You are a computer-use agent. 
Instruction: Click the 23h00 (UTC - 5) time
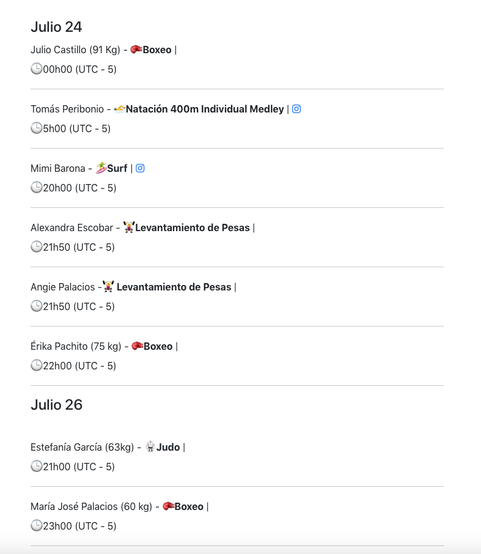79,526
